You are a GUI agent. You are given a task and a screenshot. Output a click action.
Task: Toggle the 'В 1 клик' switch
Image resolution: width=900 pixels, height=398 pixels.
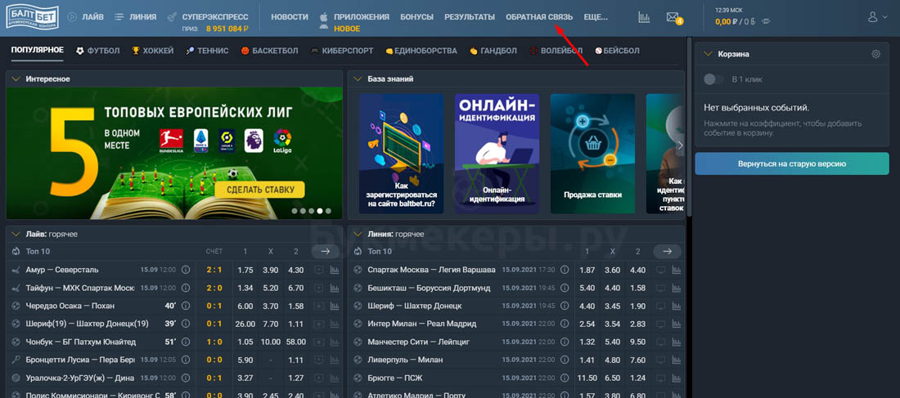tap(713, 80)
